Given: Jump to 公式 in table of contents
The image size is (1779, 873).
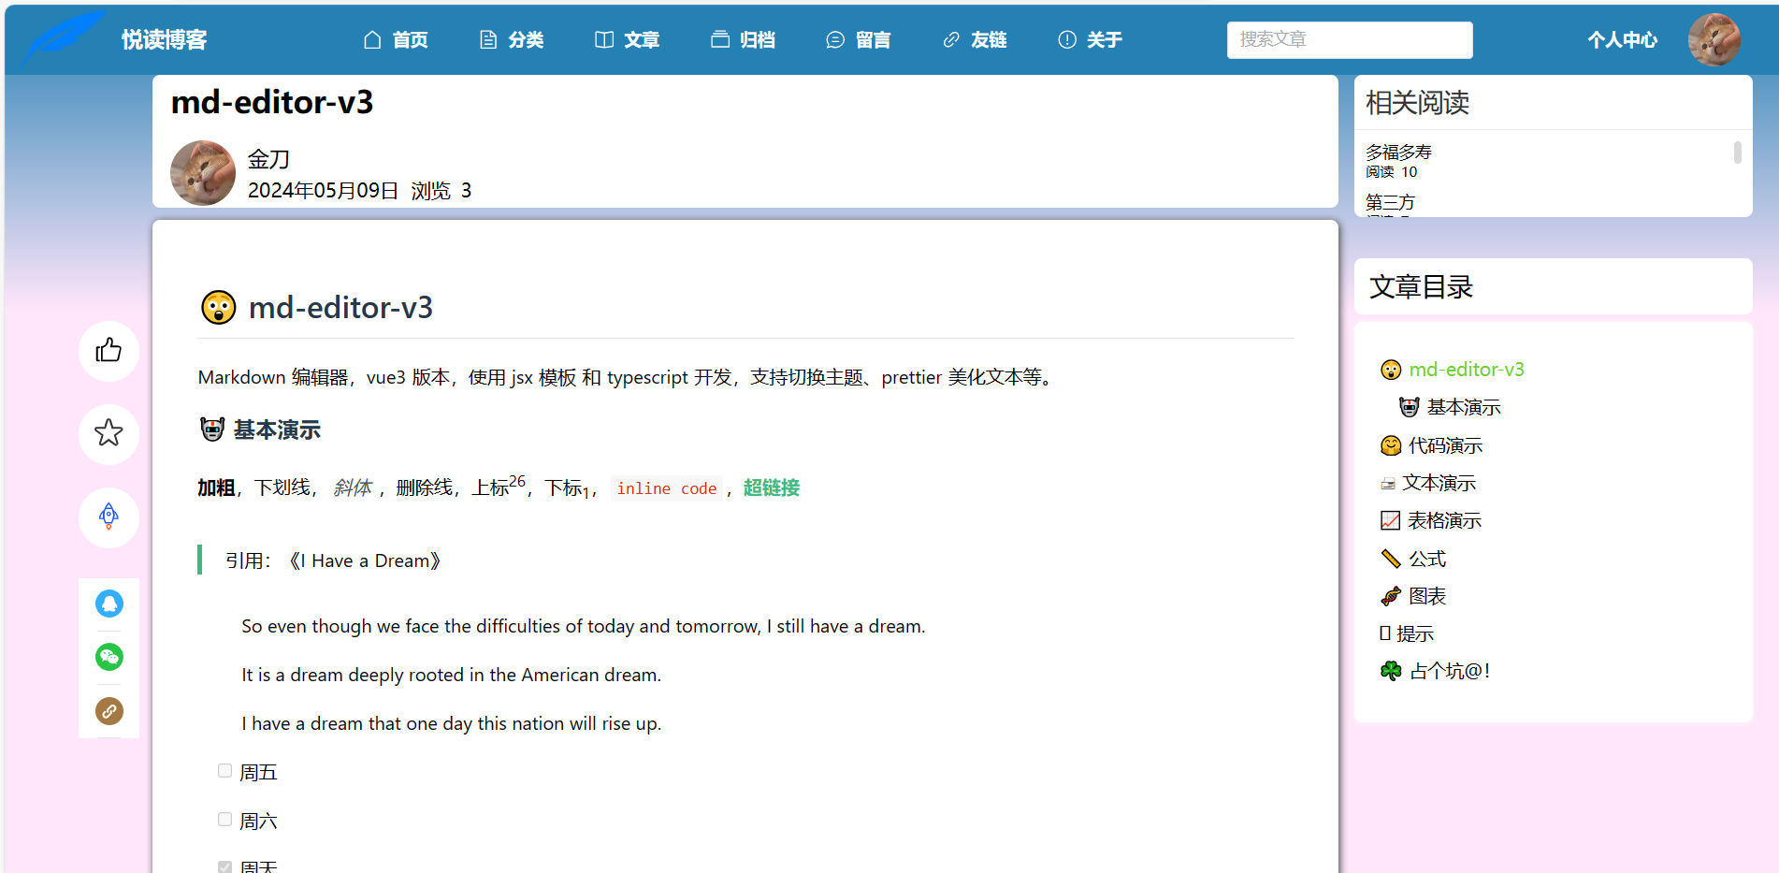Looking at the screenshot, I should coord(1427,559).
